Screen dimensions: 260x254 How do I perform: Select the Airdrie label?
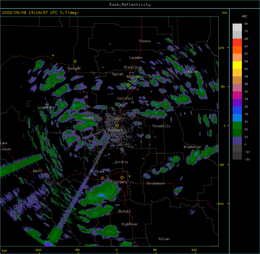(122, 162)
